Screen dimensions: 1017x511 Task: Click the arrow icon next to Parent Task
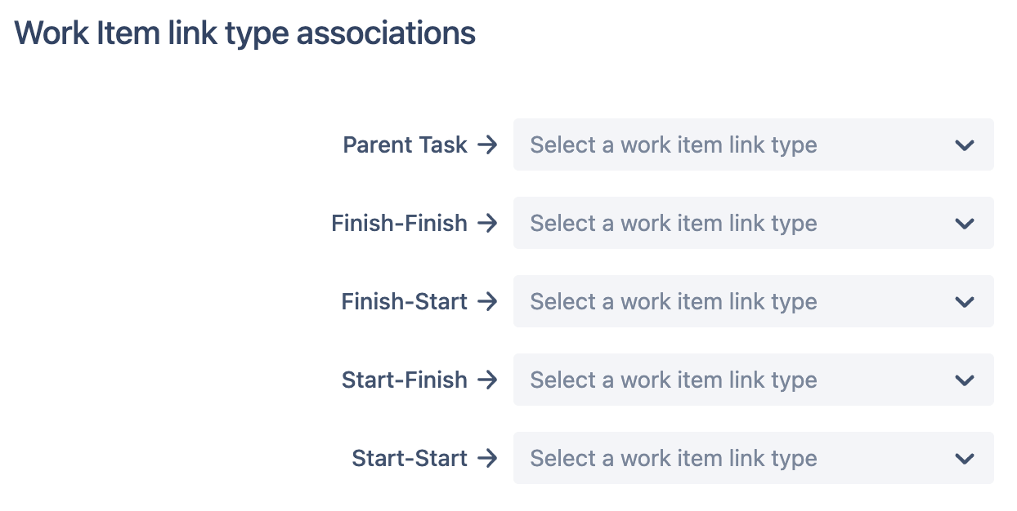pos(489,144)
